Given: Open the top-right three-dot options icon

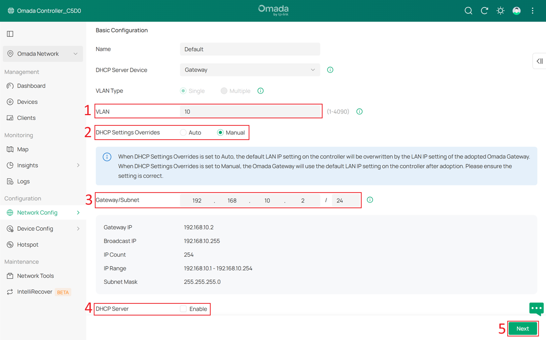Looking at the screenshot, I should point(532,11).
